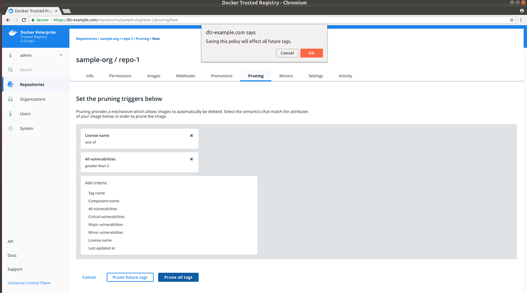
Task: Switch to the Webhooks tab
Action: pos(186,76)
